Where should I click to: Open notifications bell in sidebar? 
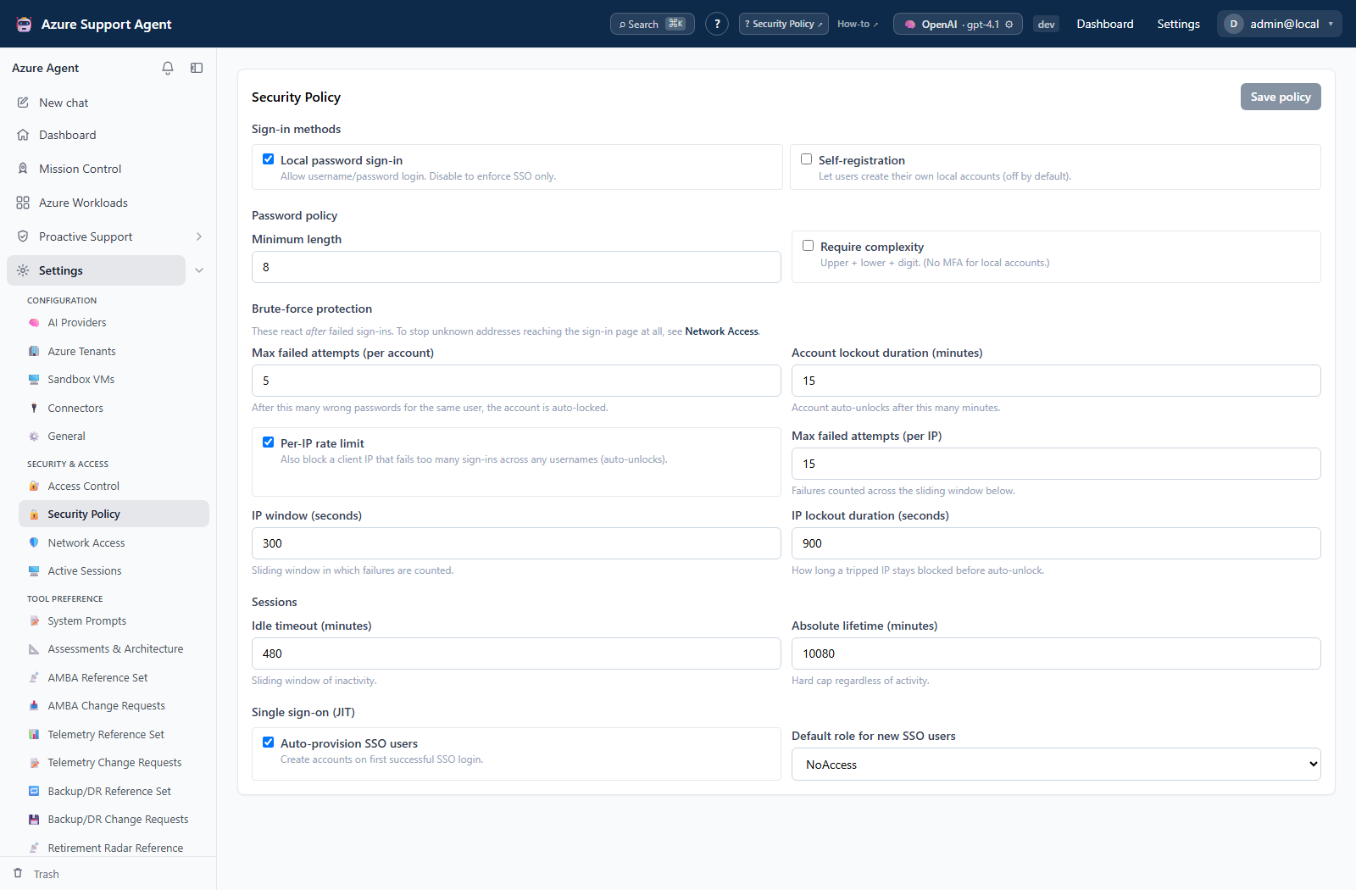coord(168,68)
